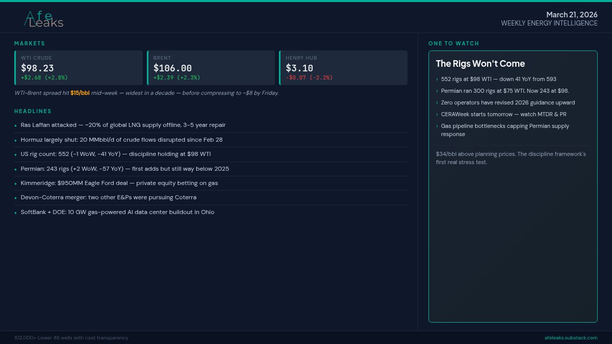The image size is (612, 344).
Task: Click the 102,000+ Lower 48 wells footer text
Action: coord(71,338)
